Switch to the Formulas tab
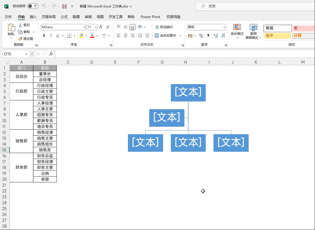This screenshot has height=230, width=315. (x=64, y=17)
